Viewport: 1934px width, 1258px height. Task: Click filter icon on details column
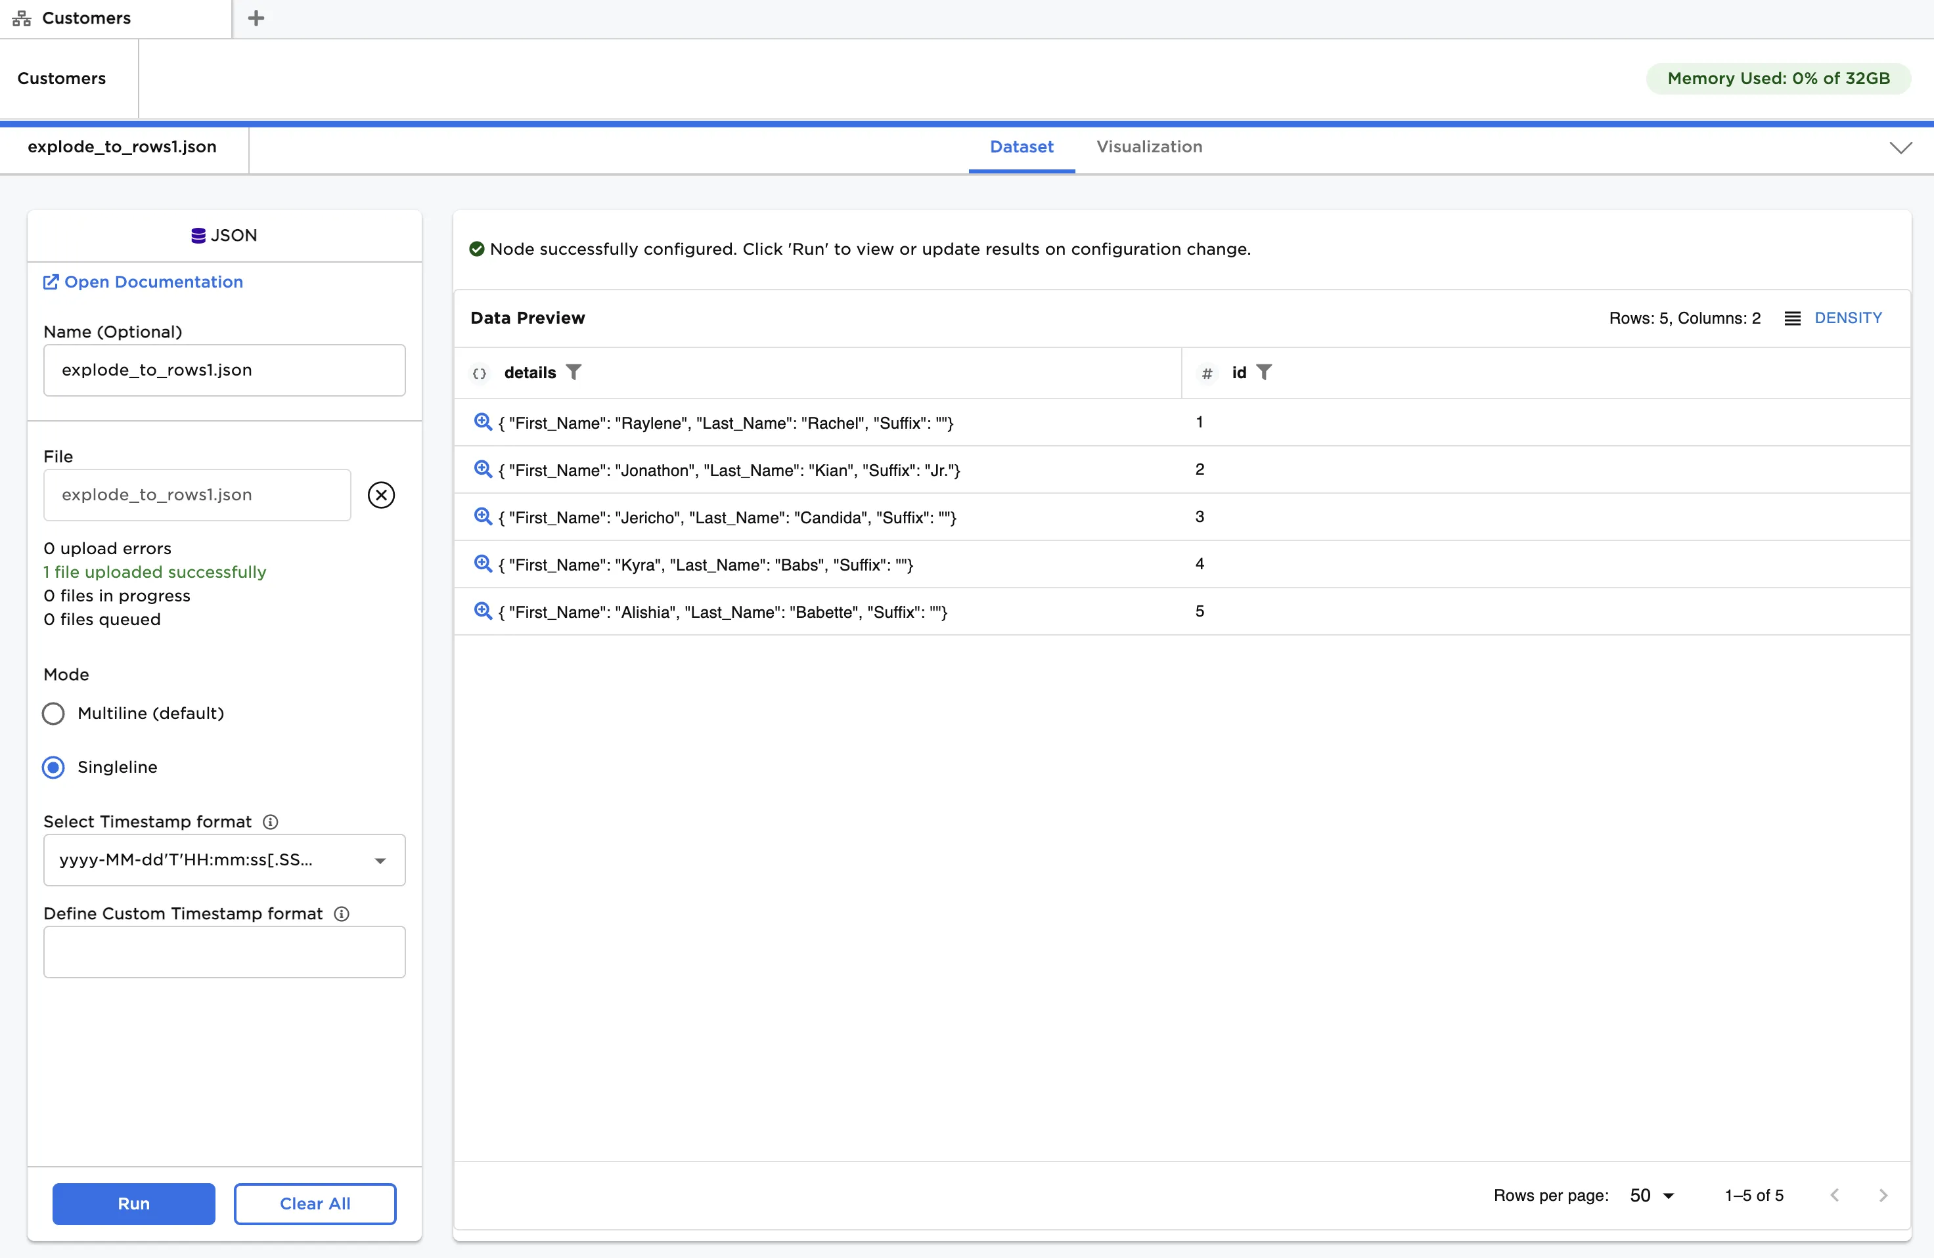pyautogui.click(x=573, y=372)
